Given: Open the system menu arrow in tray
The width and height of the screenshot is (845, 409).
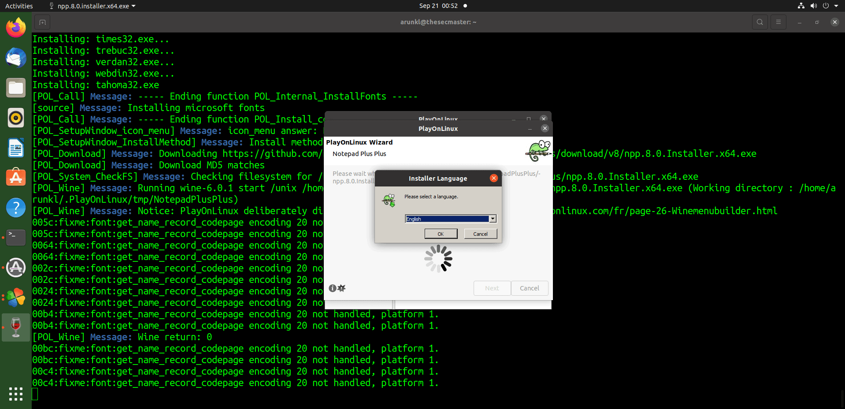Looking at the screenshot, I should click(836, 6).
